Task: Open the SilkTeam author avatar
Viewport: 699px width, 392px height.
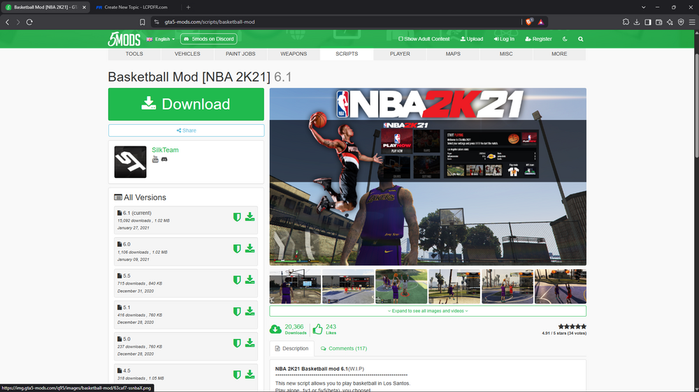Action: click(x=130, y=162)
